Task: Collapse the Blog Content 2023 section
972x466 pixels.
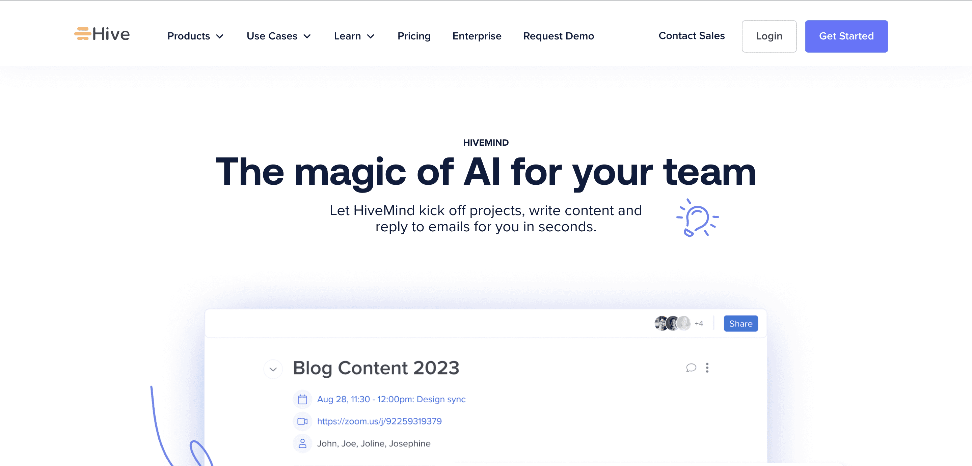Action: [x=273, y=368]
